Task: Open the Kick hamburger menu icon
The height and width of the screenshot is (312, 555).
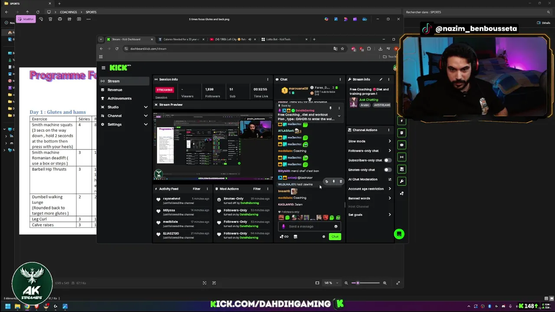Action: pos(103,68)
